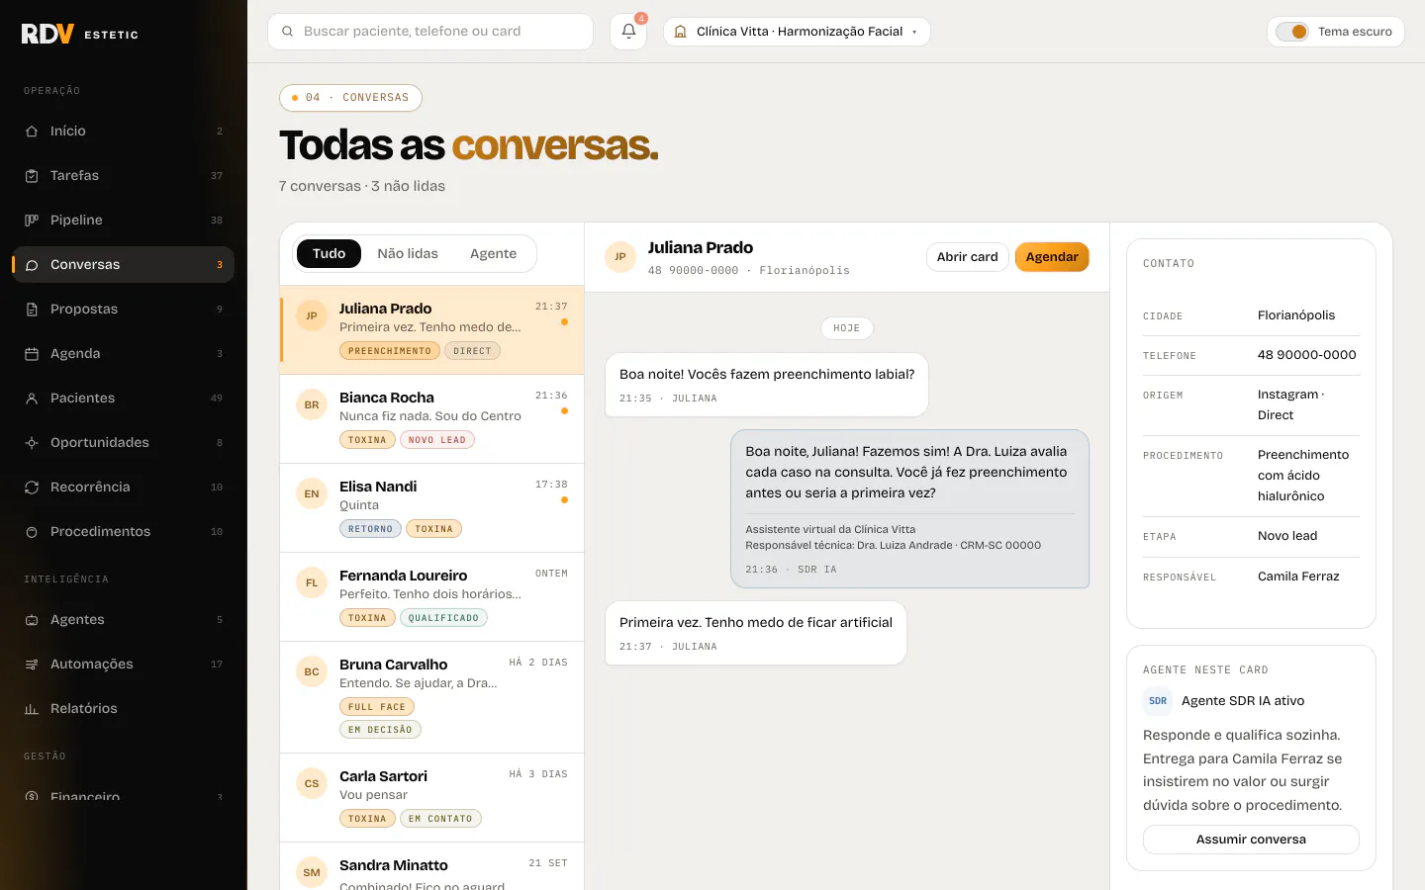Click the EM DECISÃO tag
Viewport: 1425px width, 890px height.
point(380,730)
